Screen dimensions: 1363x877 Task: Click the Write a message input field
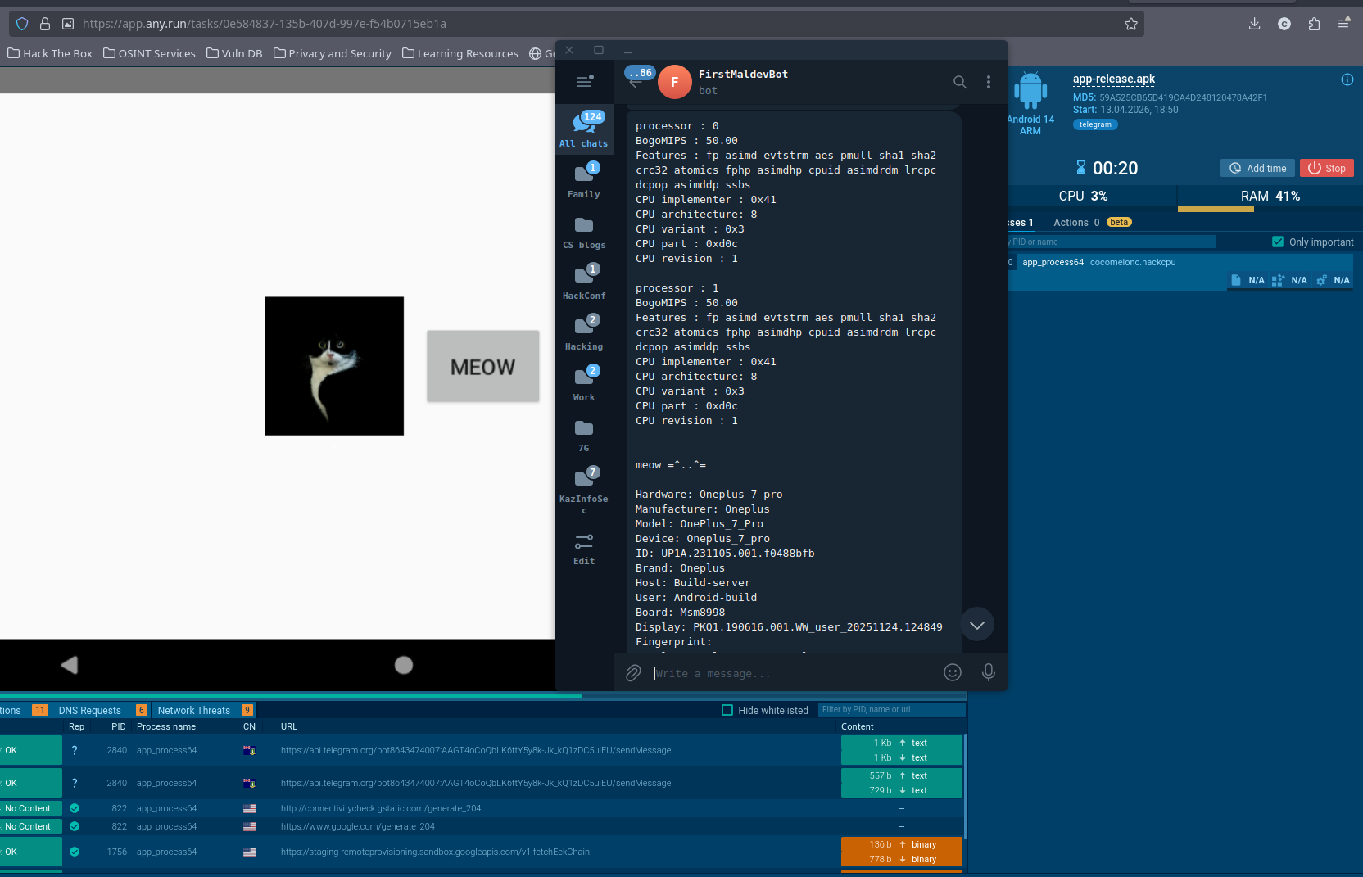coord(786,673)
